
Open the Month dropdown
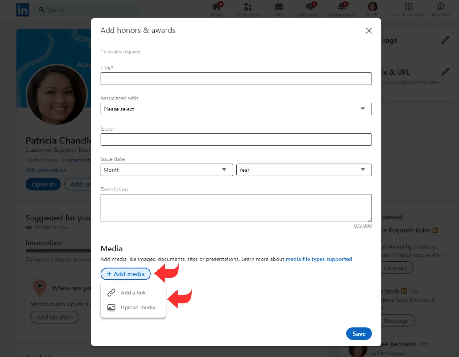point(166,170)
